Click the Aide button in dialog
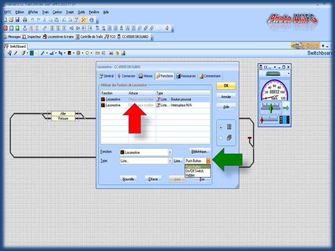The width and height of the screenshot is (335, 251). [226, 107]
